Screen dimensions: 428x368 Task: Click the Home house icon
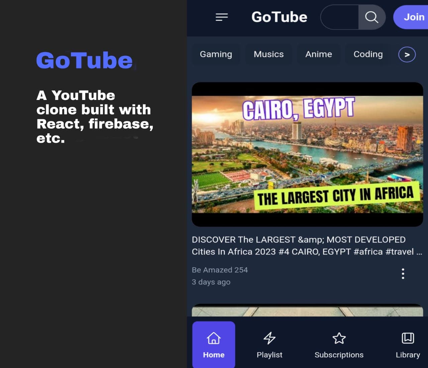(214, 338)
